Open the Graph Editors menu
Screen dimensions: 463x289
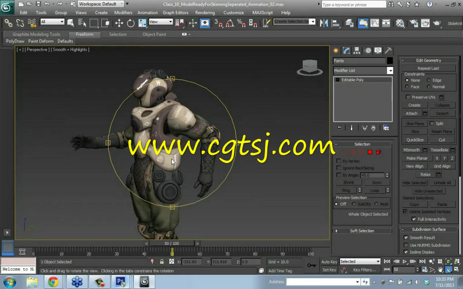click(x=175, y=13)
